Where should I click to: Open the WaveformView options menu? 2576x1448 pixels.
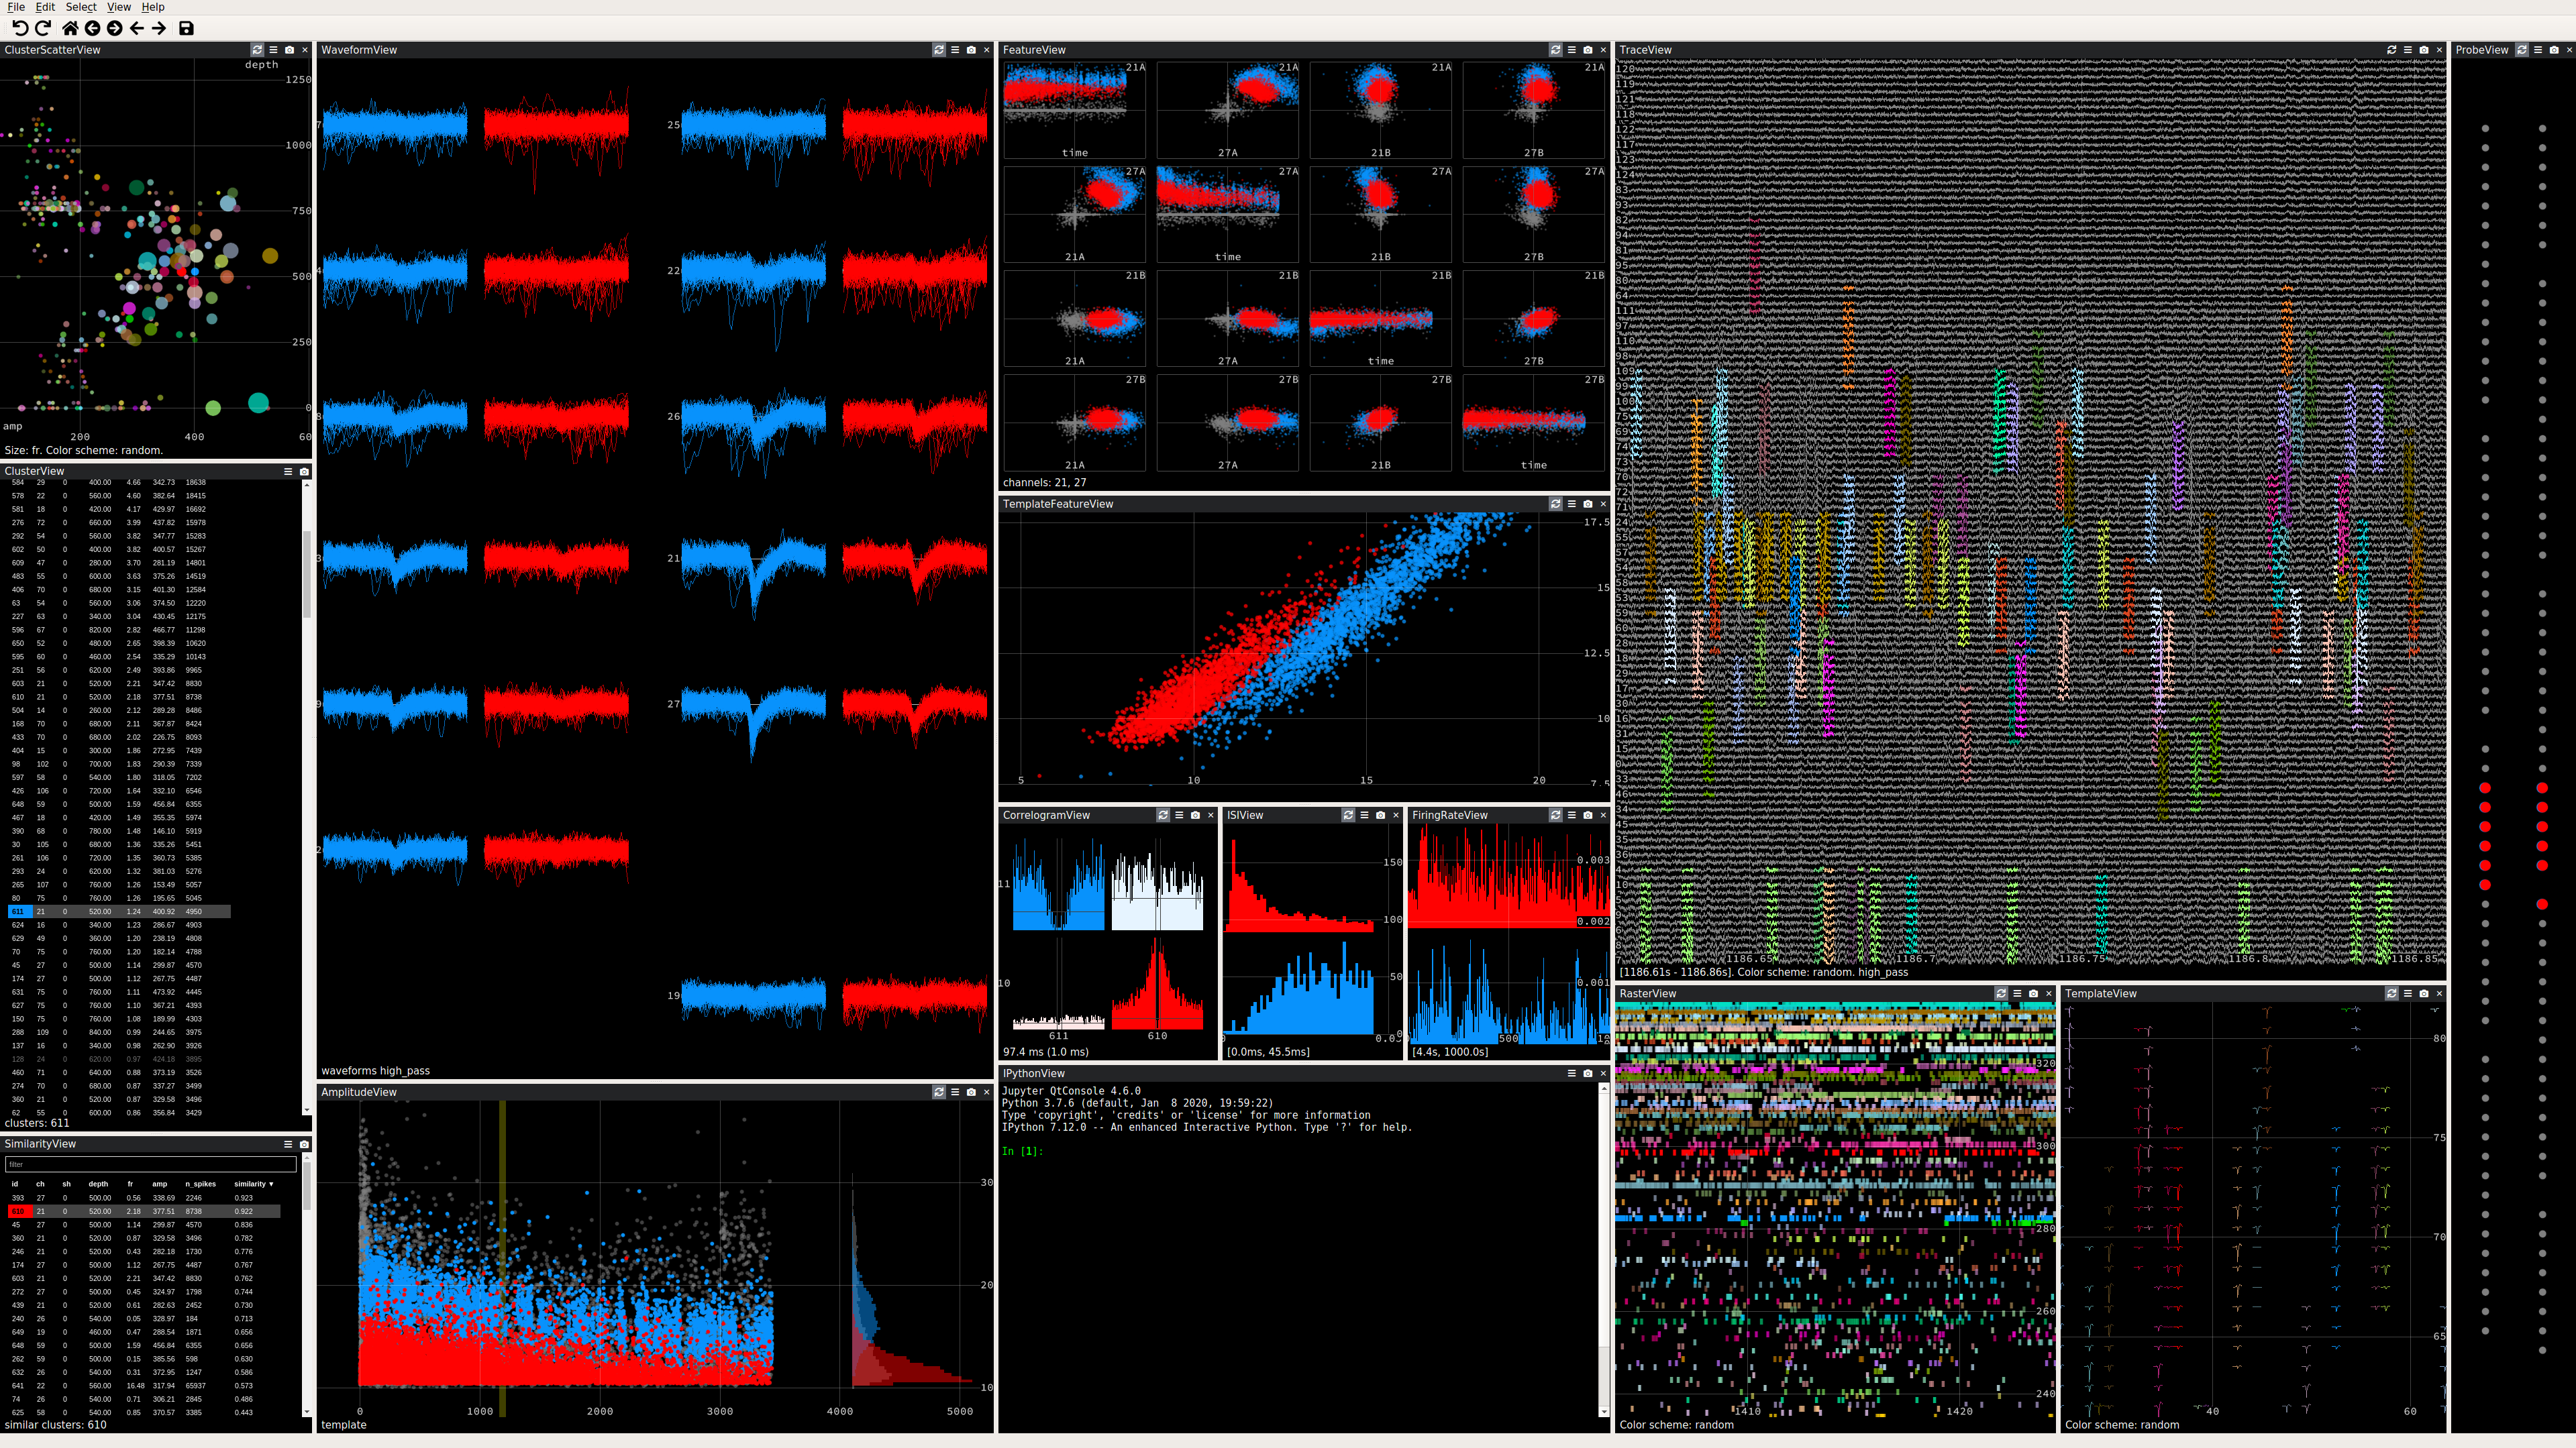(x=954, y=49)
